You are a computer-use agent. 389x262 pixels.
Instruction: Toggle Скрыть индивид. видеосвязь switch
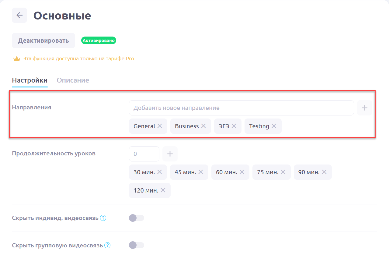click(x=137, y=218)
